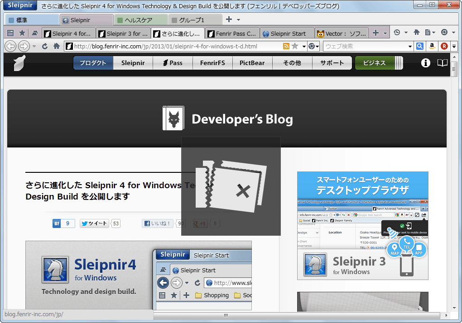
Task: Open the その他 site menu item
Action: (292, 63)
